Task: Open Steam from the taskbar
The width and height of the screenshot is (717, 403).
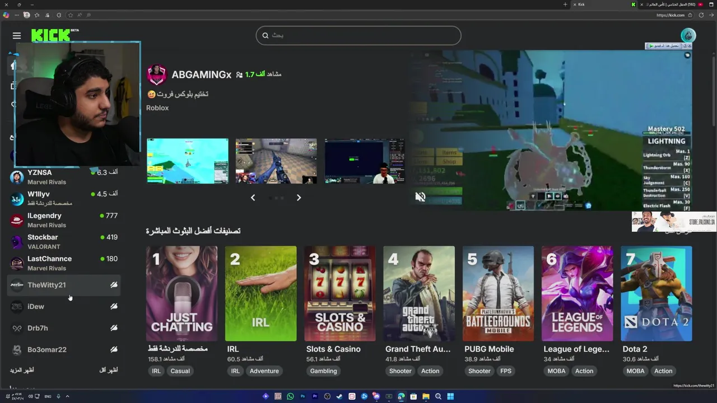Action: (x=339, y=396)
